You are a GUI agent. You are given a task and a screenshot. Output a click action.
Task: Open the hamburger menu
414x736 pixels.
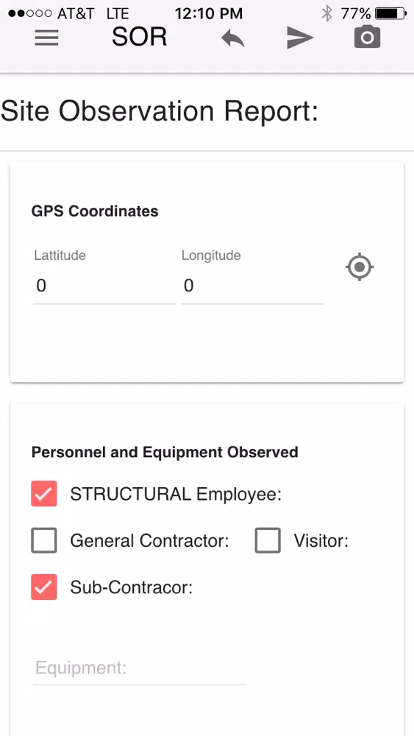coord(46,38)
